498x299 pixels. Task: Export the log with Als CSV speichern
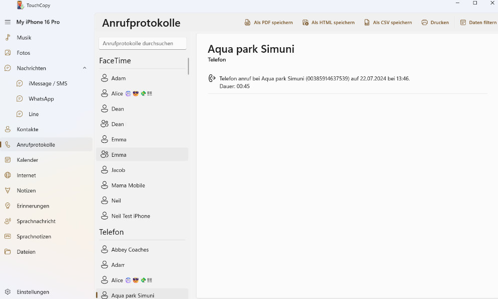pyautogui.click(x=387, y=23)
